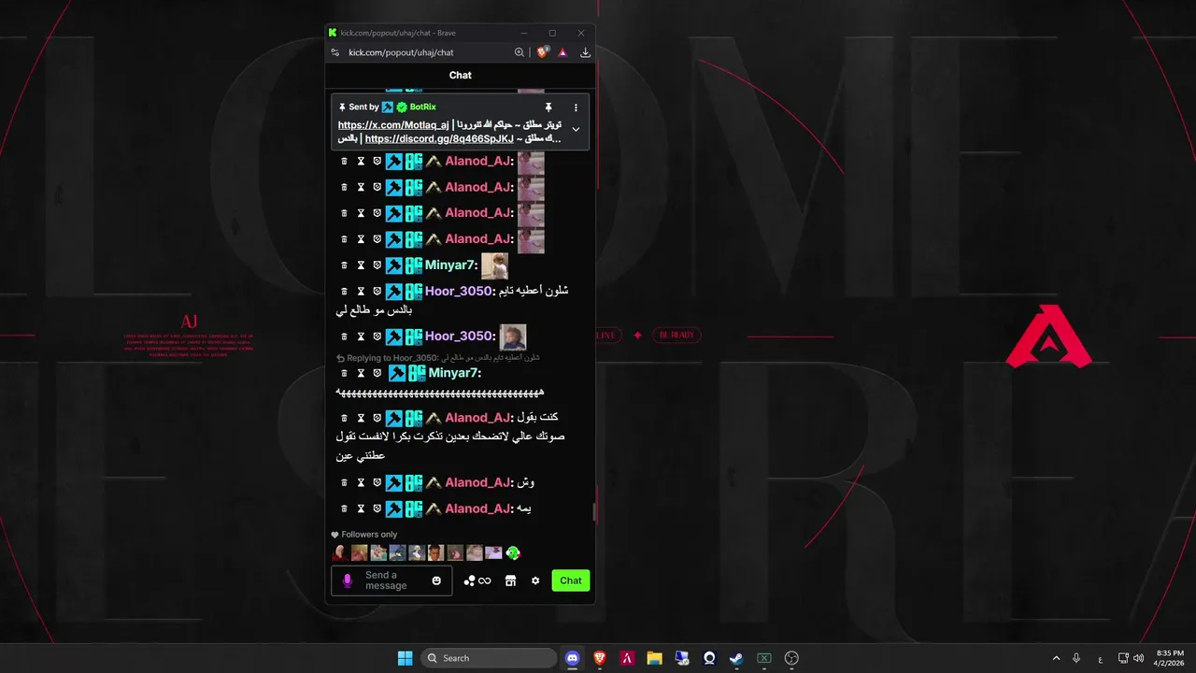Click hourglass timeout on Hoor_3050's 'شلون أعطيه تايم' row
Viewport: 1196px width, 673px height.
tap(361, 292)
